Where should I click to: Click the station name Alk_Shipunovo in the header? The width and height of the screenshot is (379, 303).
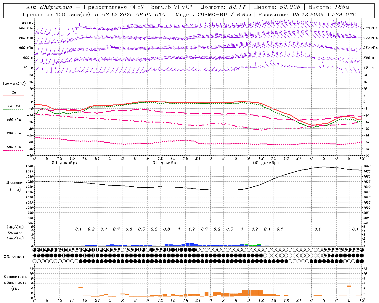coord(49,7)
